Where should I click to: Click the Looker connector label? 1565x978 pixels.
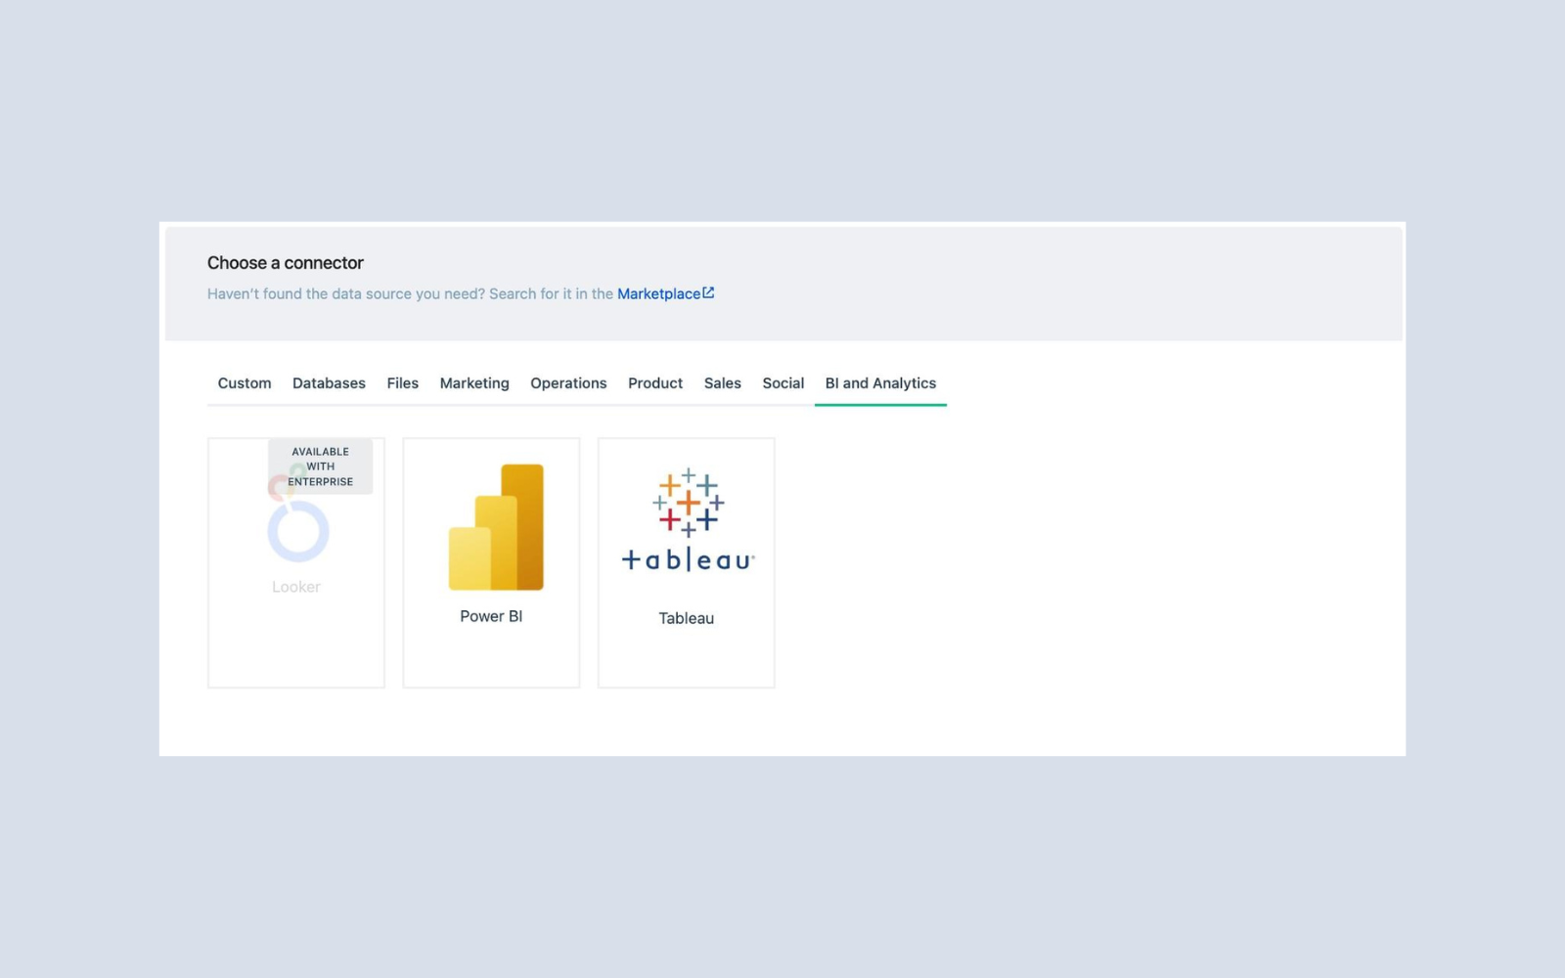point(296,587)
